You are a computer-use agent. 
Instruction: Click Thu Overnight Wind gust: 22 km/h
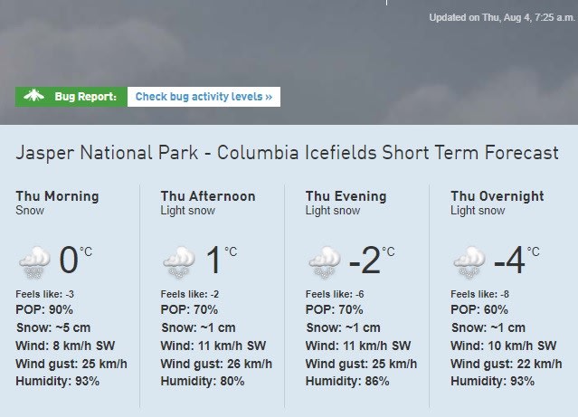[507, 364]
